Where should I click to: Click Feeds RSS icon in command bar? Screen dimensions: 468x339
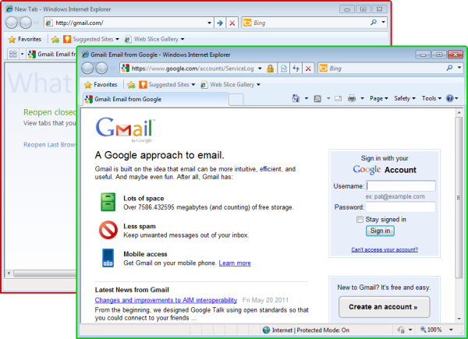[317, 98]
